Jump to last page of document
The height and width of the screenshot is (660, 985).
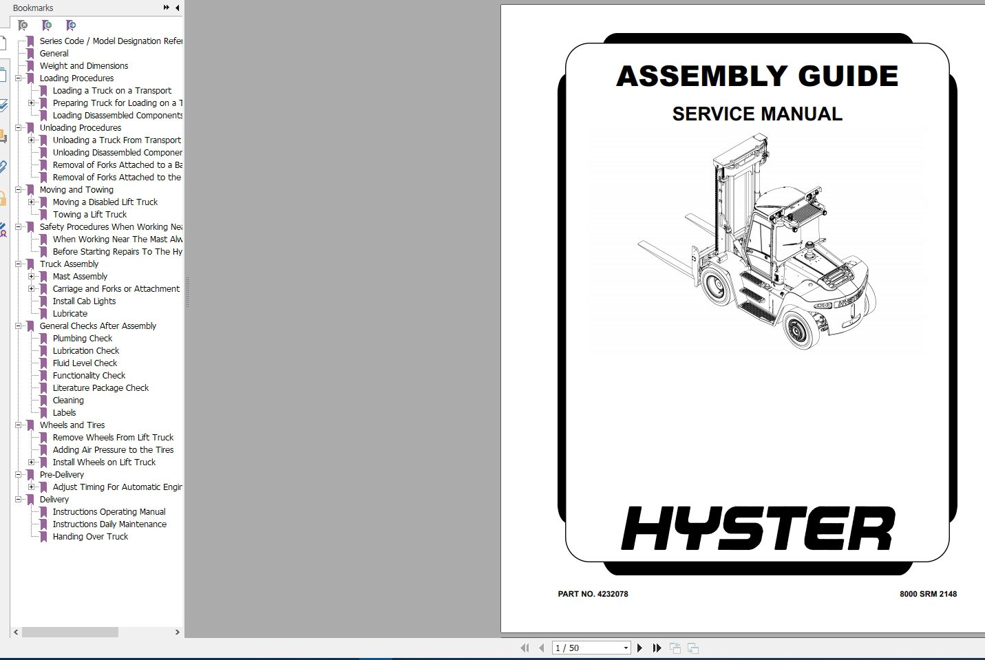tap(657, 648)
